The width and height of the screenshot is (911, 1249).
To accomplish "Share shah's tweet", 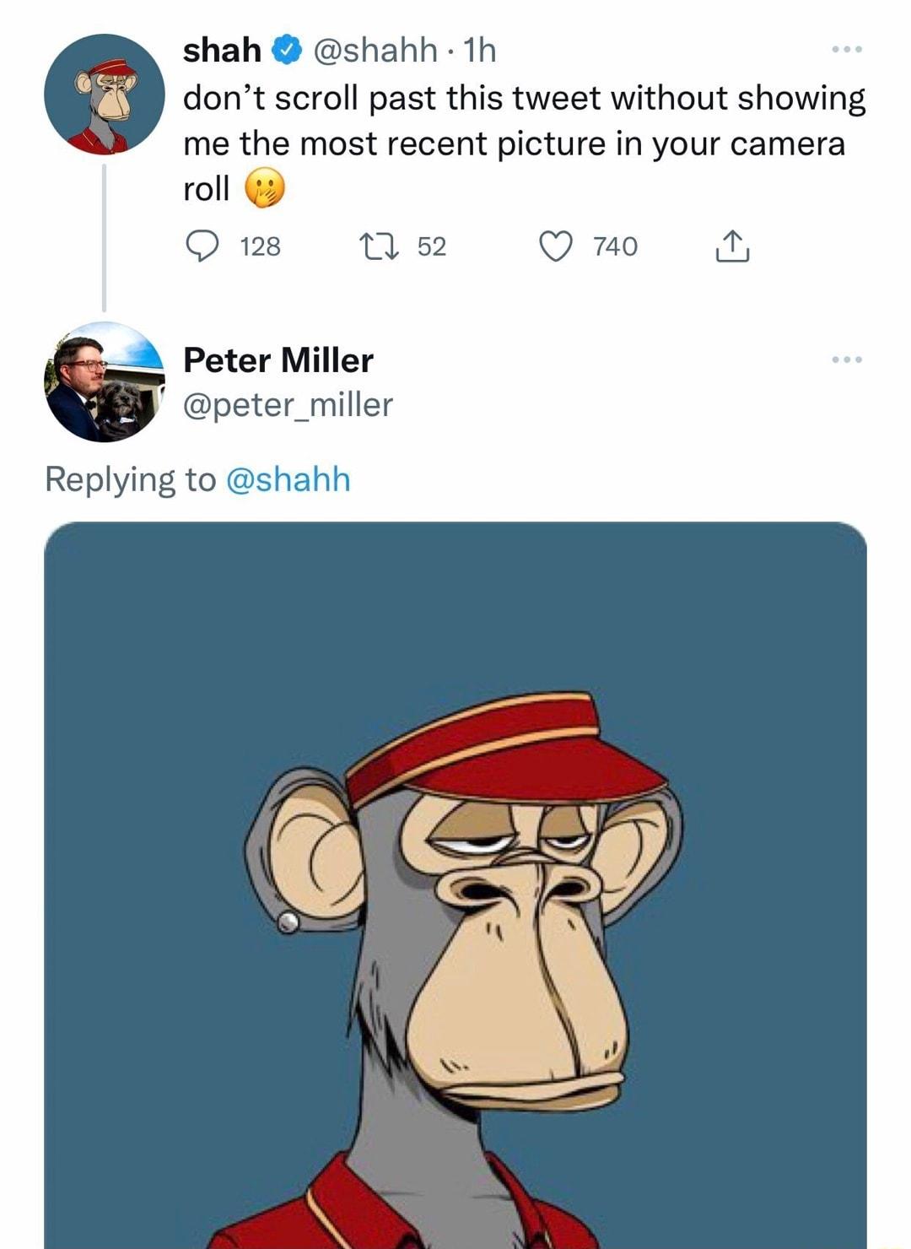I will pyautogui.click(x=732, y=246).
